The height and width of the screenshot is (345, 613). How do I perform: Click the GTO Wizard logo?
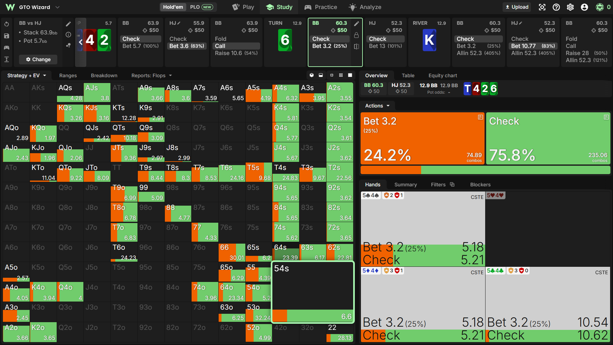(x=10, y=7)
